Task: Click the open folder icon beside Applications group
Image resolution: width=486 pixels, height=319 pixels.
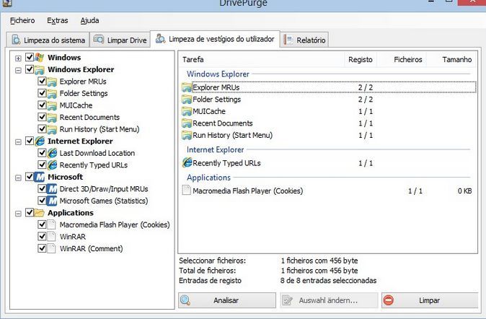Action: [x=39, y=213]
